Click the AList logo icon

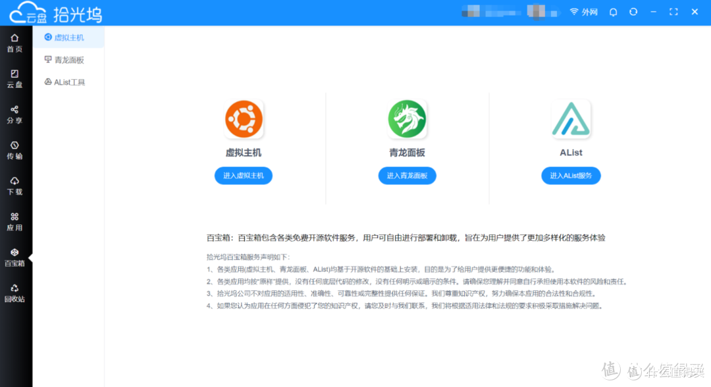click(571, 119)
